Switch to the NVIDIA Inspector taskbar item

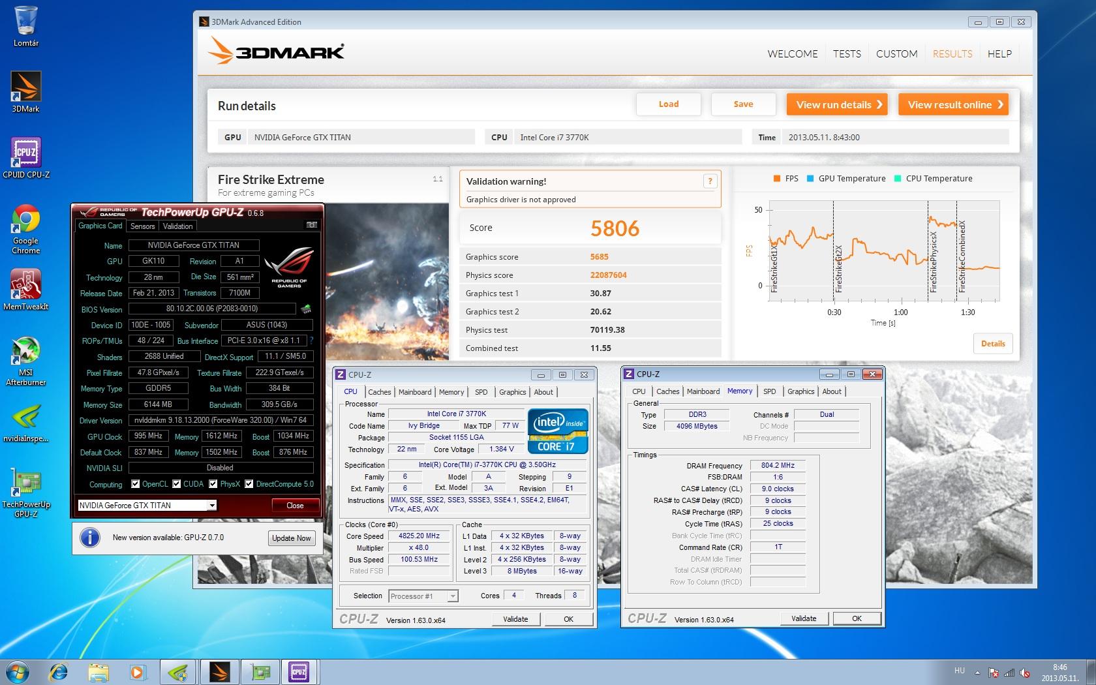(x=178, y=671)
